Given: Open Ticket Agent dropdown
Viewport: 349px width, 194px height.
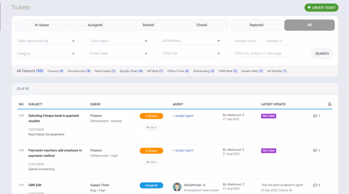Looking at the screenshot, I should point(119,41).
